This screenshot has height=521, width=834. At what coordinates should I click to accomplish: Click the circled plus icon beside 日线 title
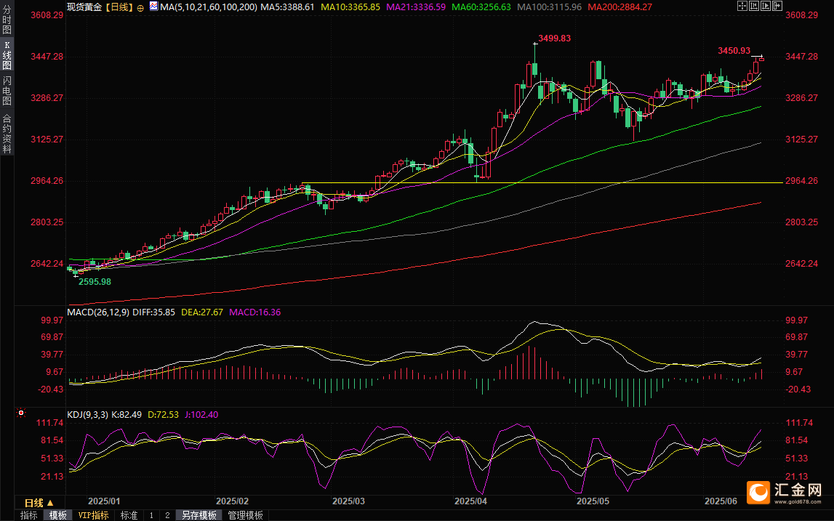click(x=140, y=7)
